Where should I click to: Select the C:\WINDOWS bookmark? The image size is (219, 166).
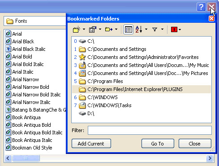click(x=142, y=97)
